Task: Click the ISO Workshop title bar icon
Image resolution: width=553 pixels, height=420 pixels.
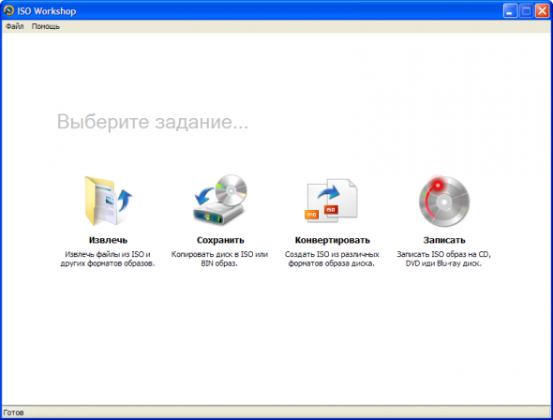Action: point(8,10)
